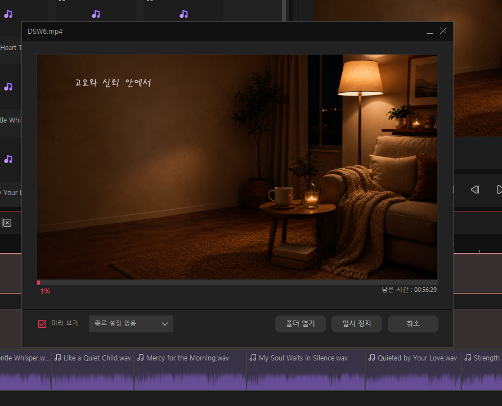Viewport: 502px width, 406px height.
Task: Cancel the export with 취소
Action: point(413,324)
